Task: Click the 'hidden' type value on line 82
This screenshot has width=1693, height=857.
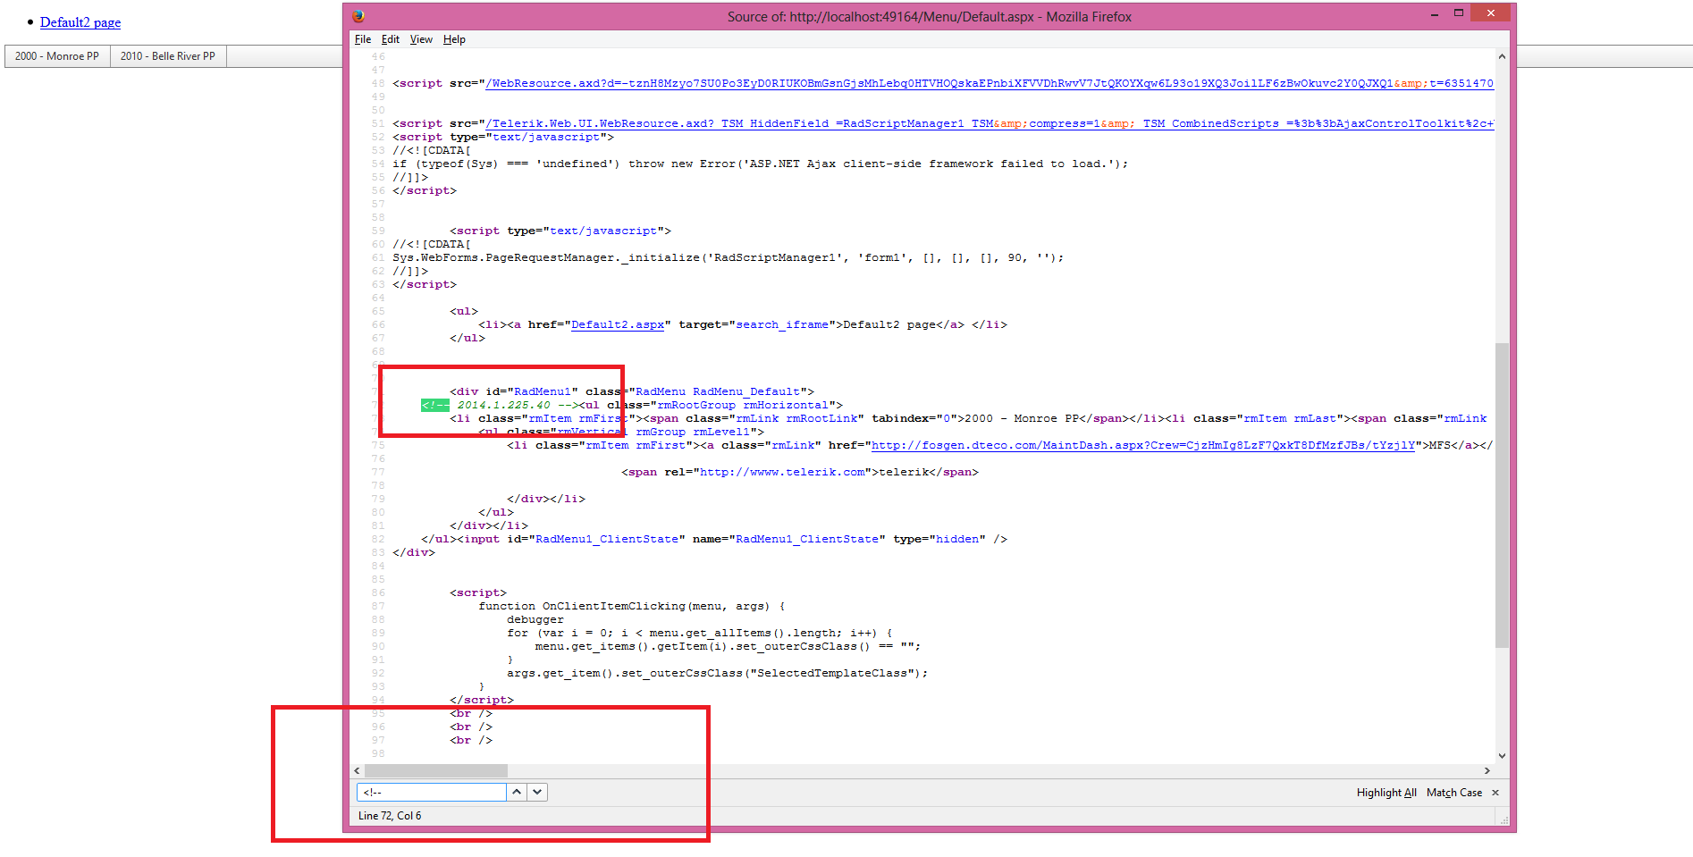Action: pyautogui.click(x=957, y=539)
